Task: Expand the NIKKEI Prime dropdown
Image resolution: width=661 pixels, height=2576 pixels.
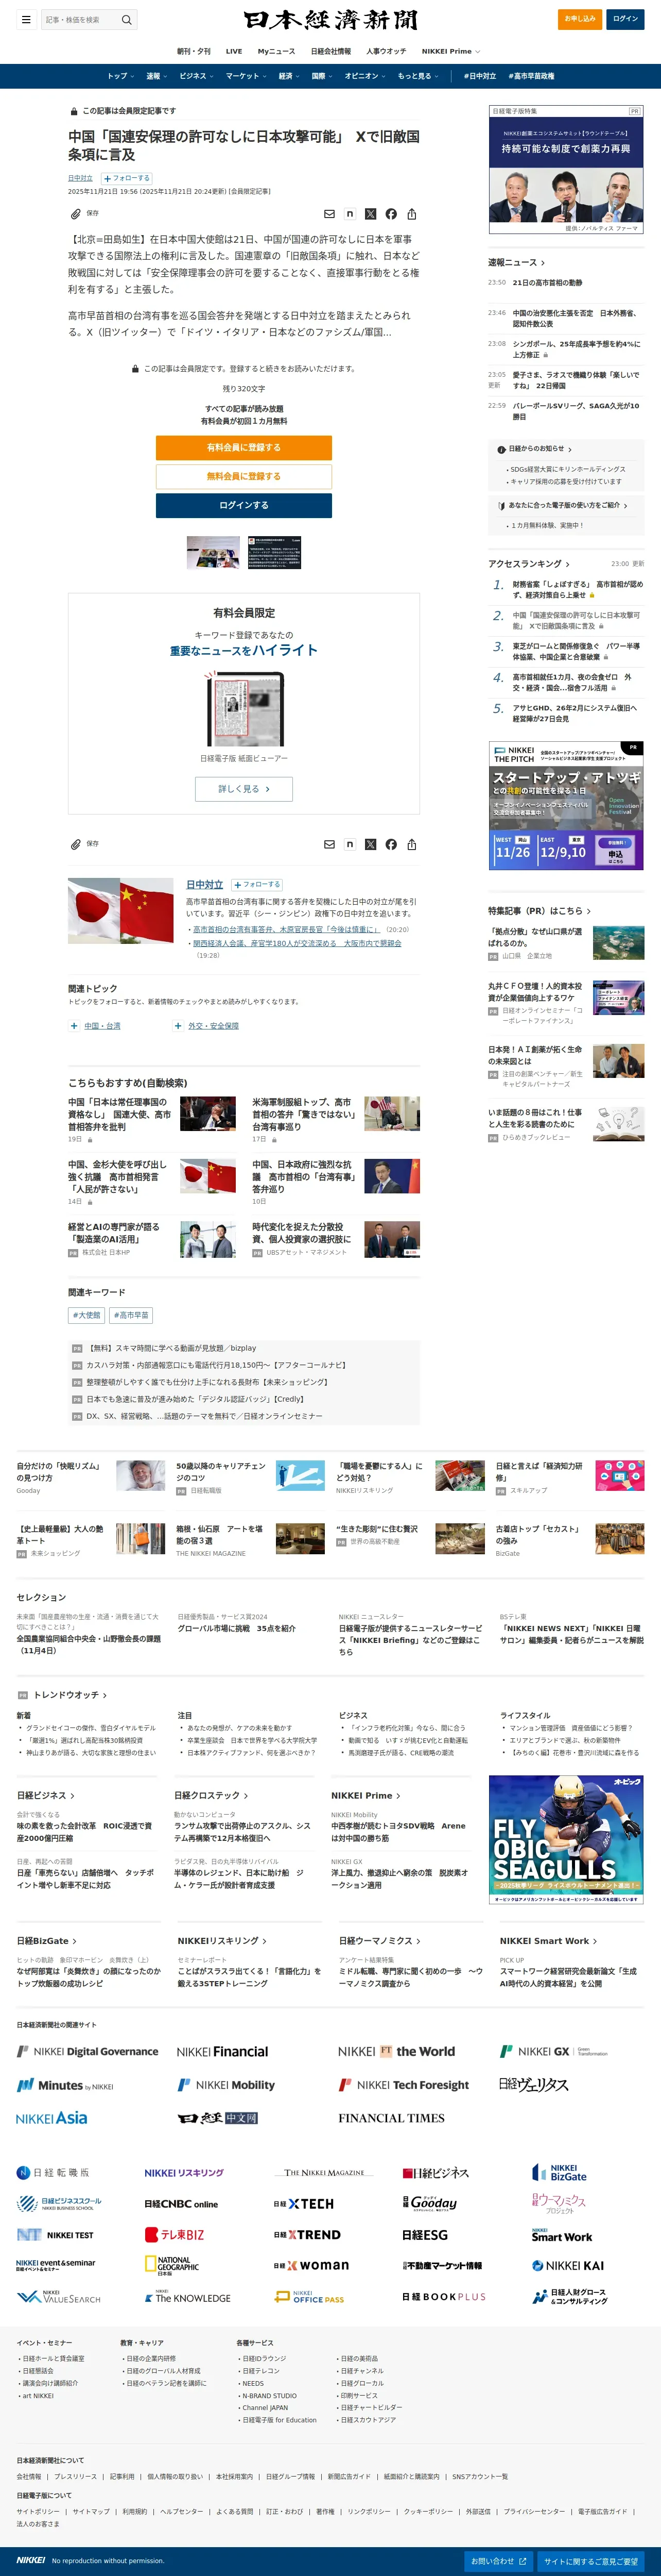Action: pos(450,51)
